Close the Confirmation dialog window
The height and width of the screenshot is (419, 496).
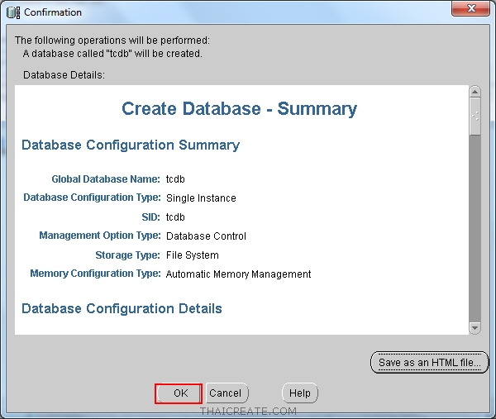point(470,8)
